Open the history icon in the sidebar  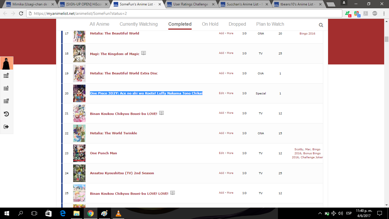[x=6, y=114]
